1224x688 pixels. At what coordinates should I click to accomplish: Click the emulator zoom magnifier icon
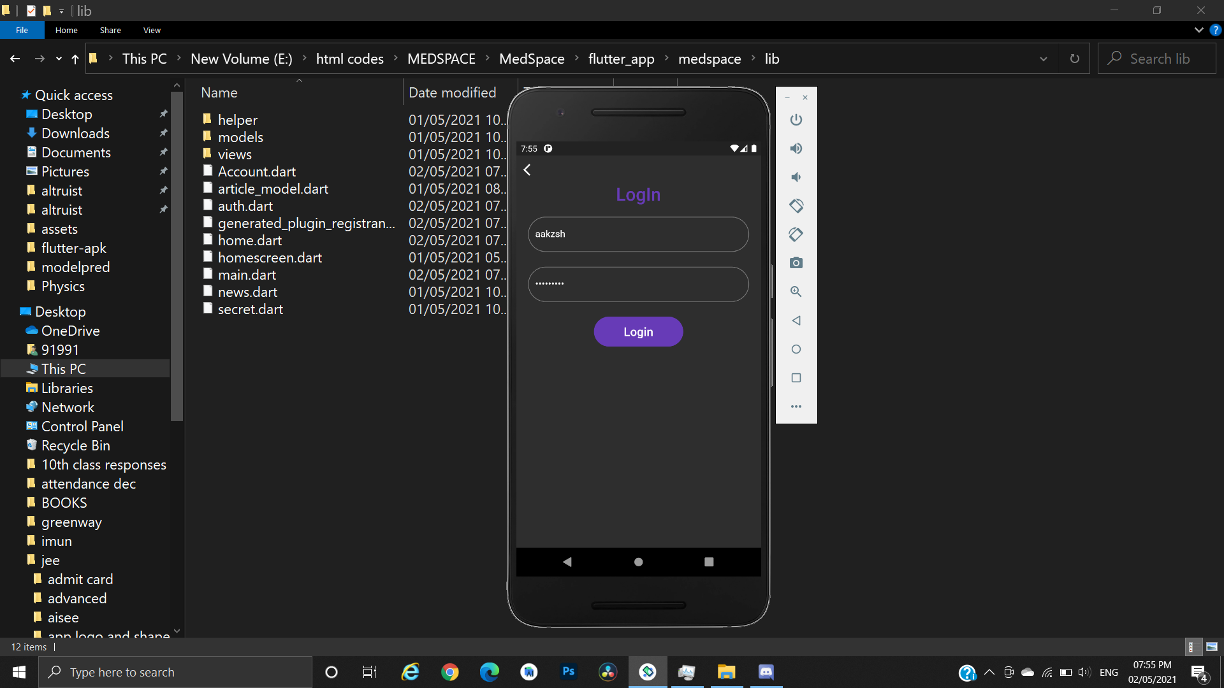click(796, 292)
